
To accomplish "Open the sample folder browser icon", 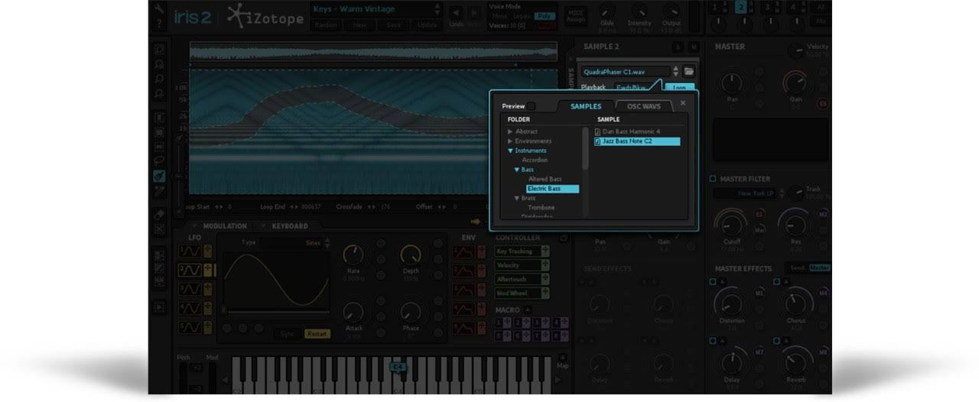I will coord(689,72).
